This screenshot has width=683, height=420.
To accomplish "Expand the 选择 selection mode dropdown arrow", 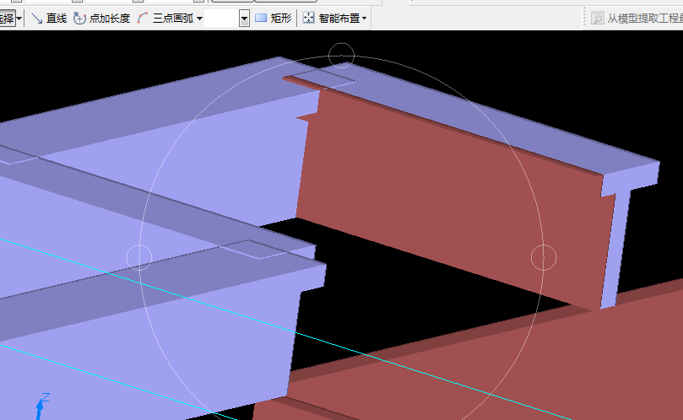I will click(19, 19).
